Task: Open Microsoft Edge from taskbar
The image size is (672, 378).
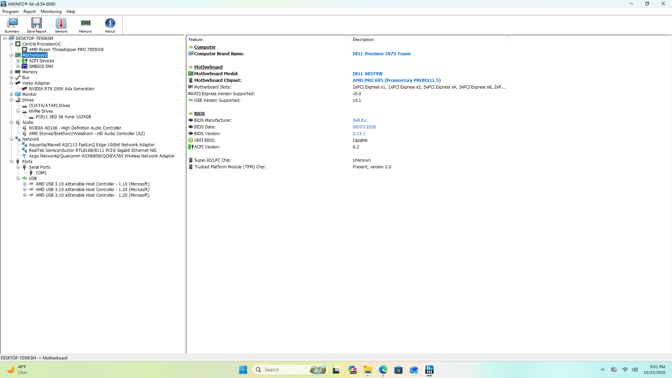Action: point(383,370)
